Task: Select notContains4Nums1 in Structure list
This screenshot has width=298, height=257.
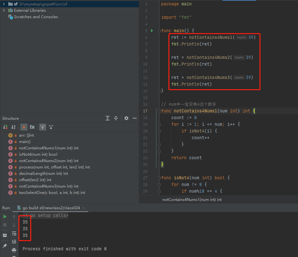Action: [x=49, y=148]
